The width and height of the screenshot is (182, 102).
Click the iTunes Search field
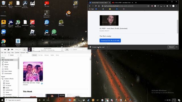click(x=77, y=50)
